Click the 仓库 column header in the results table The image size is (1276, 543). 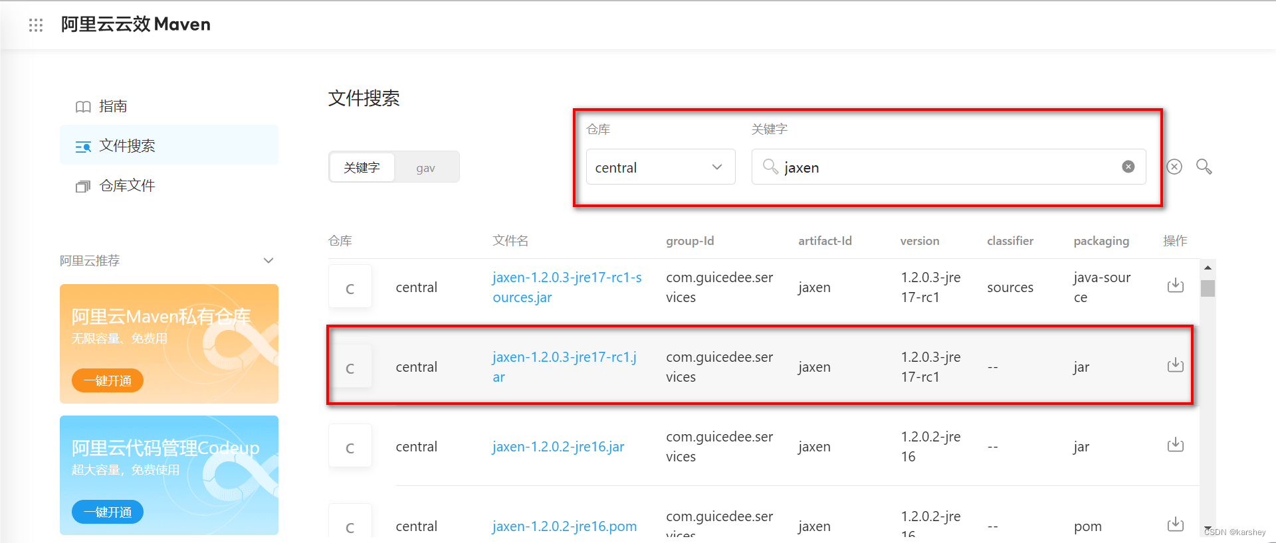coord(340,241)
